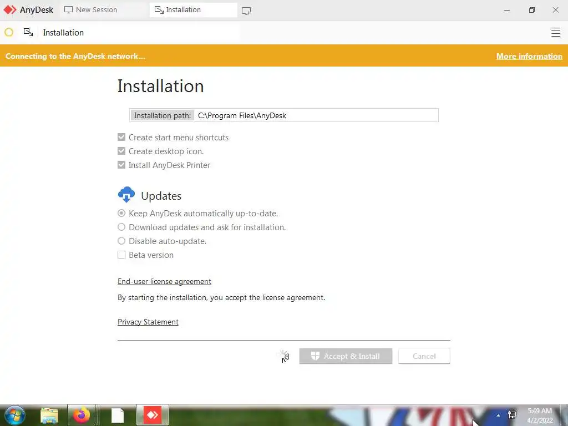Minimize the AnyDesk window
Viewport: 568px width, 426px height.
pyautogui.click(x=507, y=10)
